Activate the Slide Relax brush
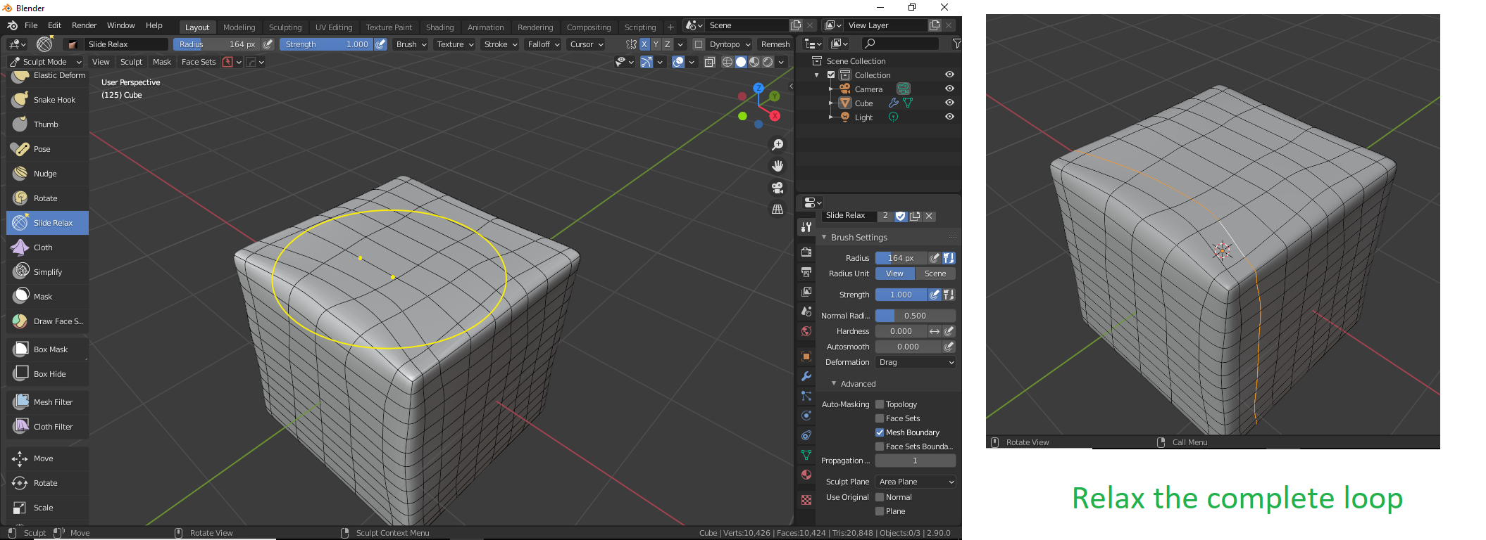Viewport: 1486px width, 540px height. (x=48, y=223)
